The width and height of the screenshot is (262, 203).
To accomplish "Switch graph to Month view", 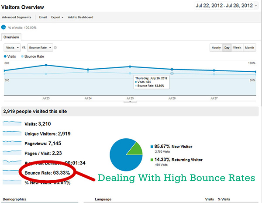I will click(x=249, y=47).
